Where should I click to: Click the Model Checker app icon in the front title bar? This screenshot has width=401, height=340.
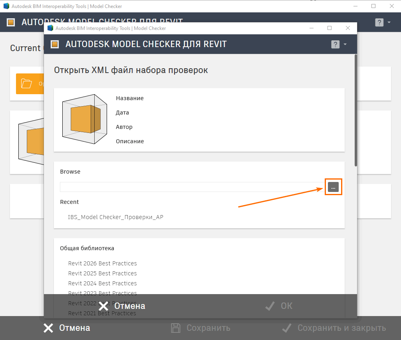(50, 28)
